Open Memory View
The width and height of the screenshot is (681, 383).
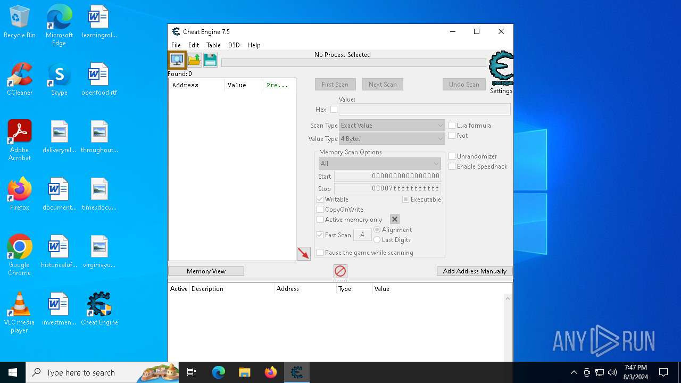206,271
